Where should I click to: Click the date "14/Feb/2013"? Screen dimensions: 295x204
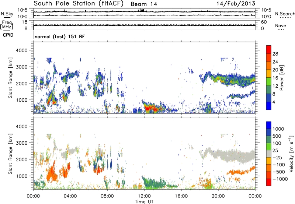(x=236, y=3)
